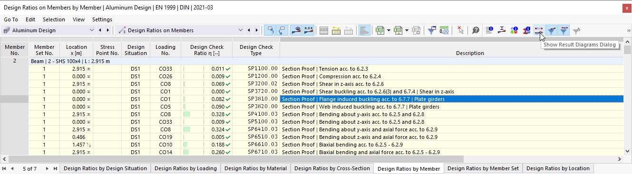Switch to Design Ratios by Location tab
The height and width of the screenshot is (174, 632).
[x=558, y=168]
